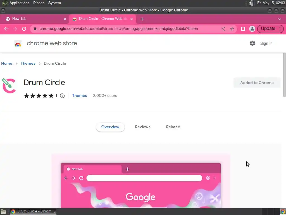Open the Chrome profile avatar
The height and width of the screenshot is (215, 286).
(252, 29)
